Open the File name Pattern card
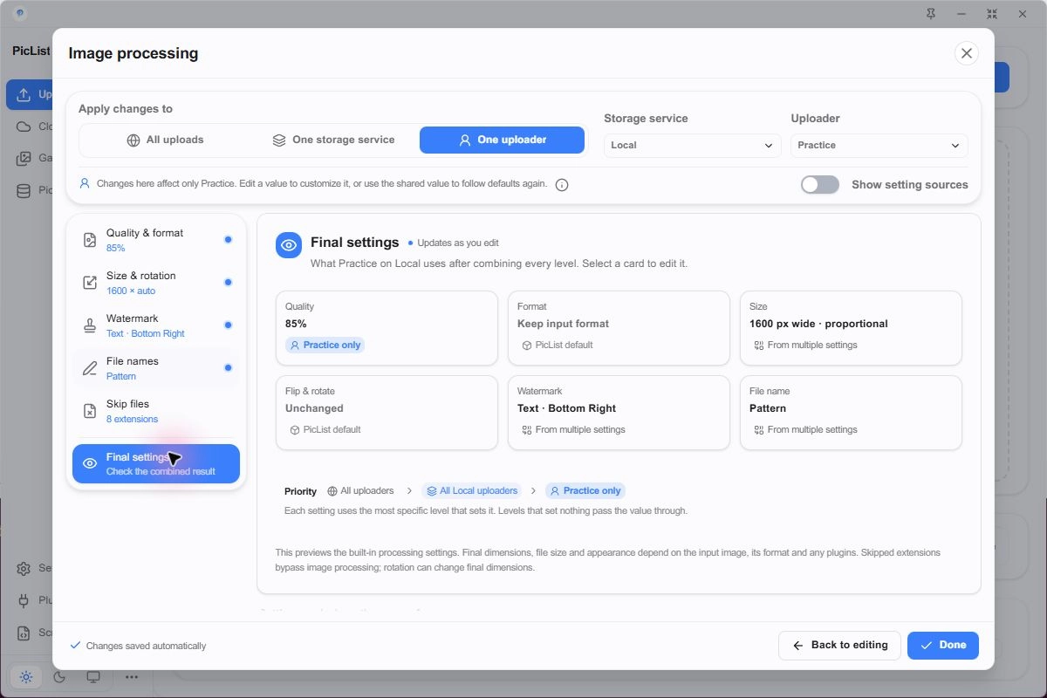 851,413
